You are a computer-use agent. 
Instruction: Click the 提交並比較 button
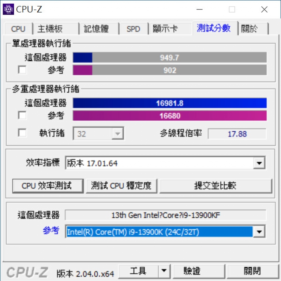click(x=216, y=186)
